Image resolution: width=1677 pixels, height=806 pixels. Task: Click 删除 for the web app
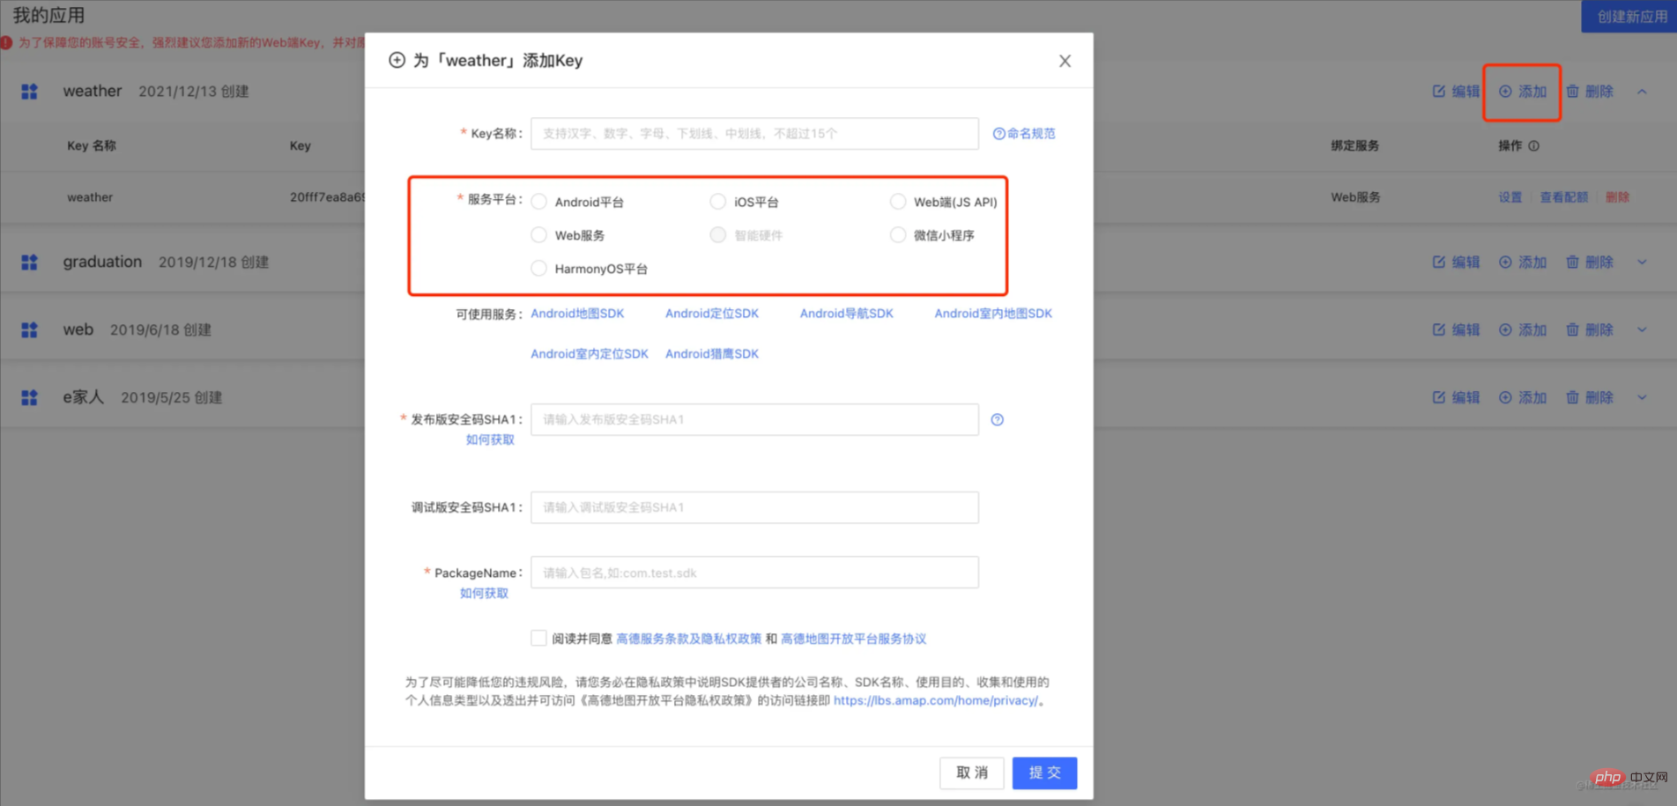(1590, 329)
